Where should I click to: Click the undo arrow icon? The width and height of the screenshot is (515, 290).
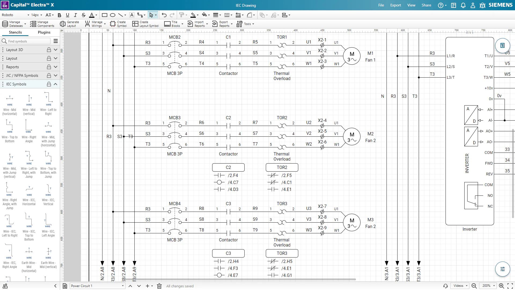point(164,15)
